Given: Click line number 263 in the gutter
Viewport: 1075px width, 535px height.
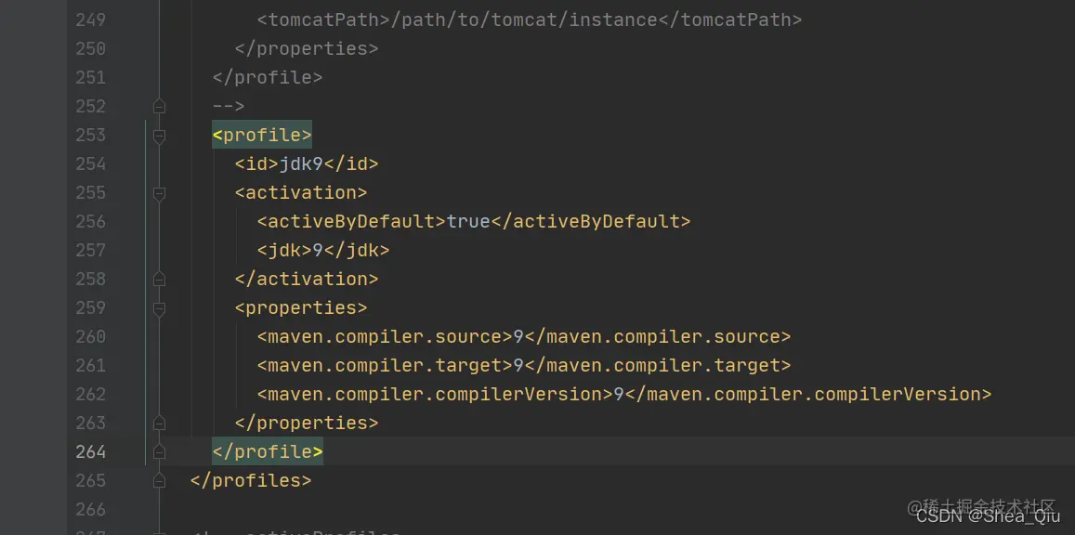Looking at the screenshot, I should 90,424.
